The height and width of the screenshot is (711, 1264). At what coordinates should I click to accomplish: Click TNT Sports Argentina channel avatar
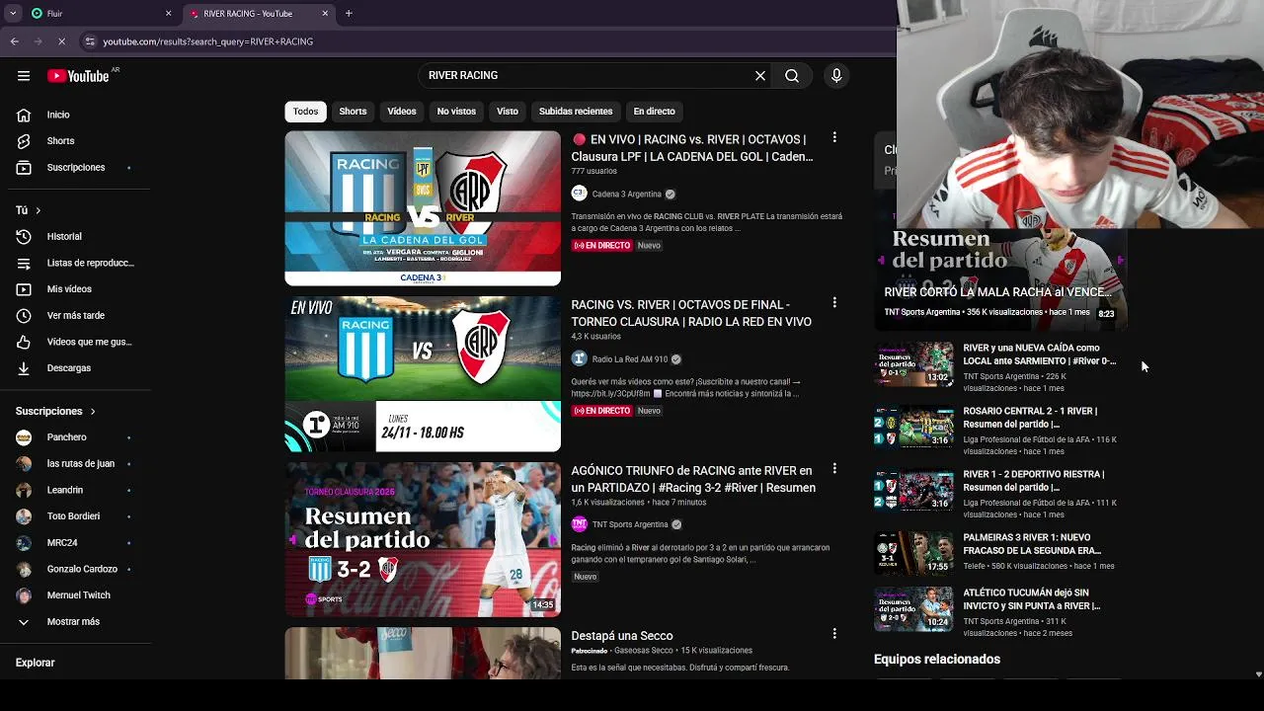pyautogui.click(x=579, y=524)
